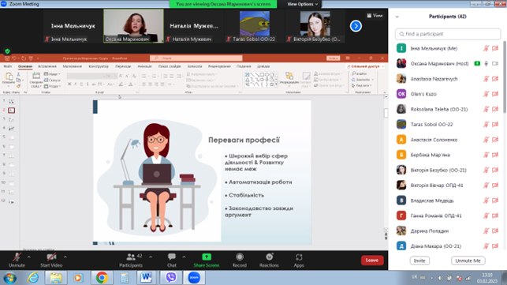Screen dimensions: 507x285
Task: Open Microsoft Word from taskbar
Action: click(x=146, y=278)
